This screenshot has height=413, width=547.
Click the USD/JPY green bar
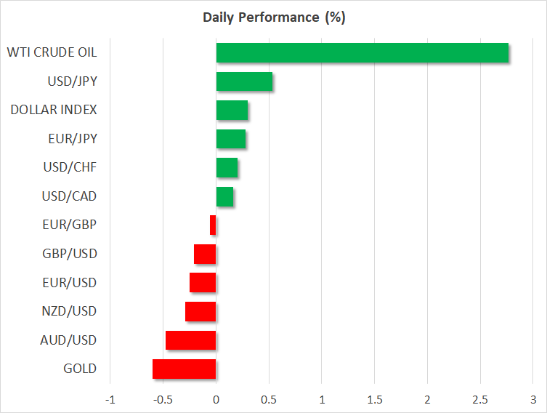point(244,81)
